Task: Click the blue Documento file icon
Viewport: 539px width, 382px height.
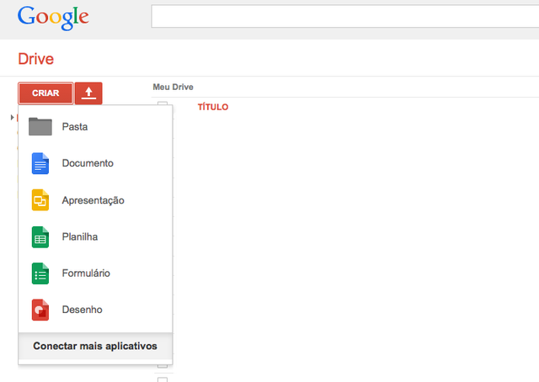Action: [x=40, y=163]
